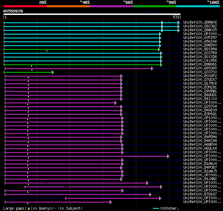Image resolution: width=223 pixels, height=211 pixels.
Task: Choose the UniRef100_Q297G4 entry
Action: point(200,107)
